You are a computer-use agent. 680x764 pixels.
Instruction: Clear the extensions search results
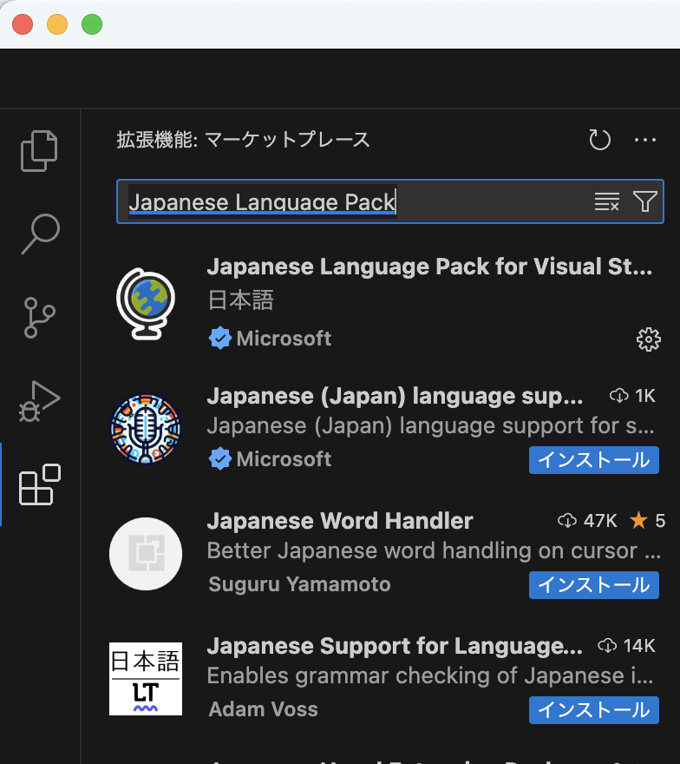coord(606,202)
